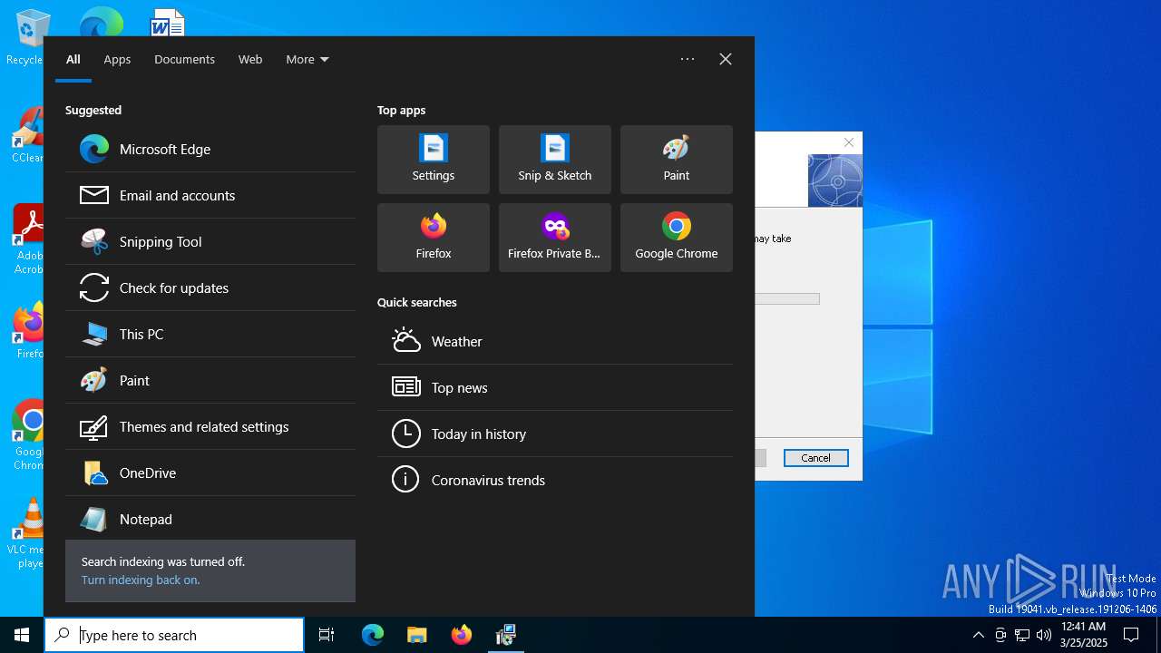Image resolution: width=1161 pixels, height=653 pixels.
Task: Select Check for updates suggestion
Action: tap(210, 288)
